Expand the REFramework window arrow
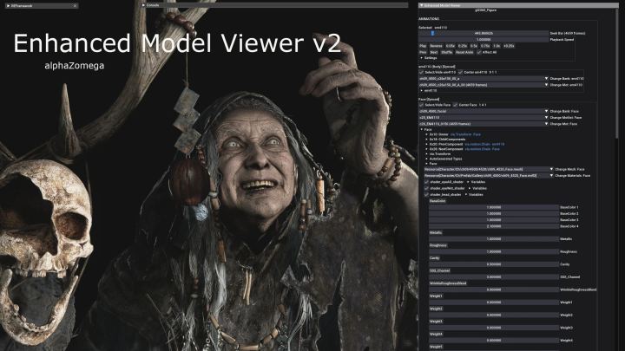This screenshot has height=351, width=625. [8, 6]
